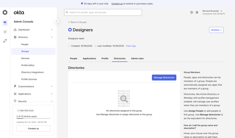Expand the Dashboard menu chevron
235x138 pixels.
click(x=52, y=30)
